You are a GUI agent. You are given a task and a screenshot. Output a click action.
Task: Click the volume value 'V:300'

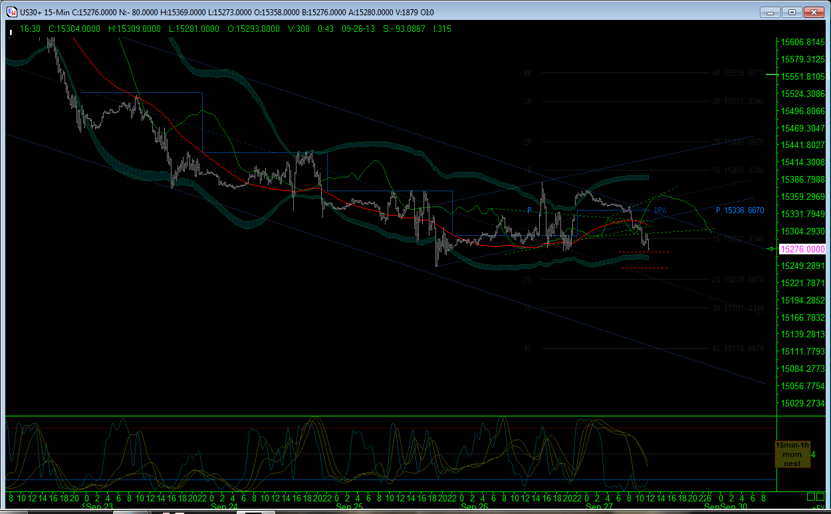(300, 29)
